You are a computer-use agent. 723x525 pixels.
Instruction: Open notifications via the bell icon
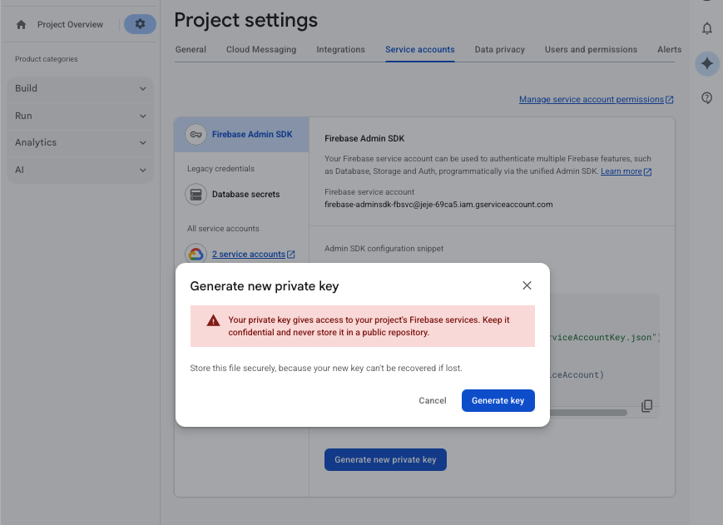tap(706, 28)
